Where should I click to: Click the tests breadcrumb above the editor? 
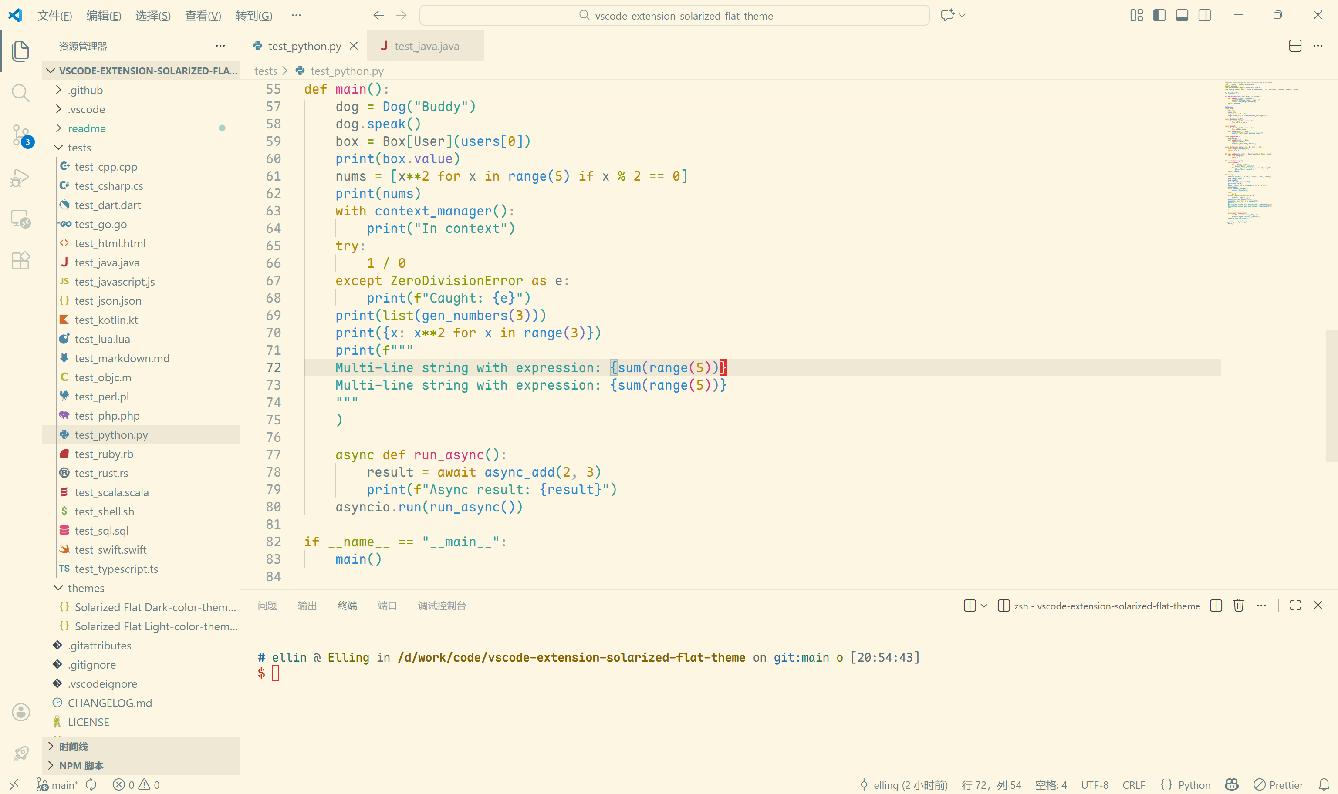point(266,71)
